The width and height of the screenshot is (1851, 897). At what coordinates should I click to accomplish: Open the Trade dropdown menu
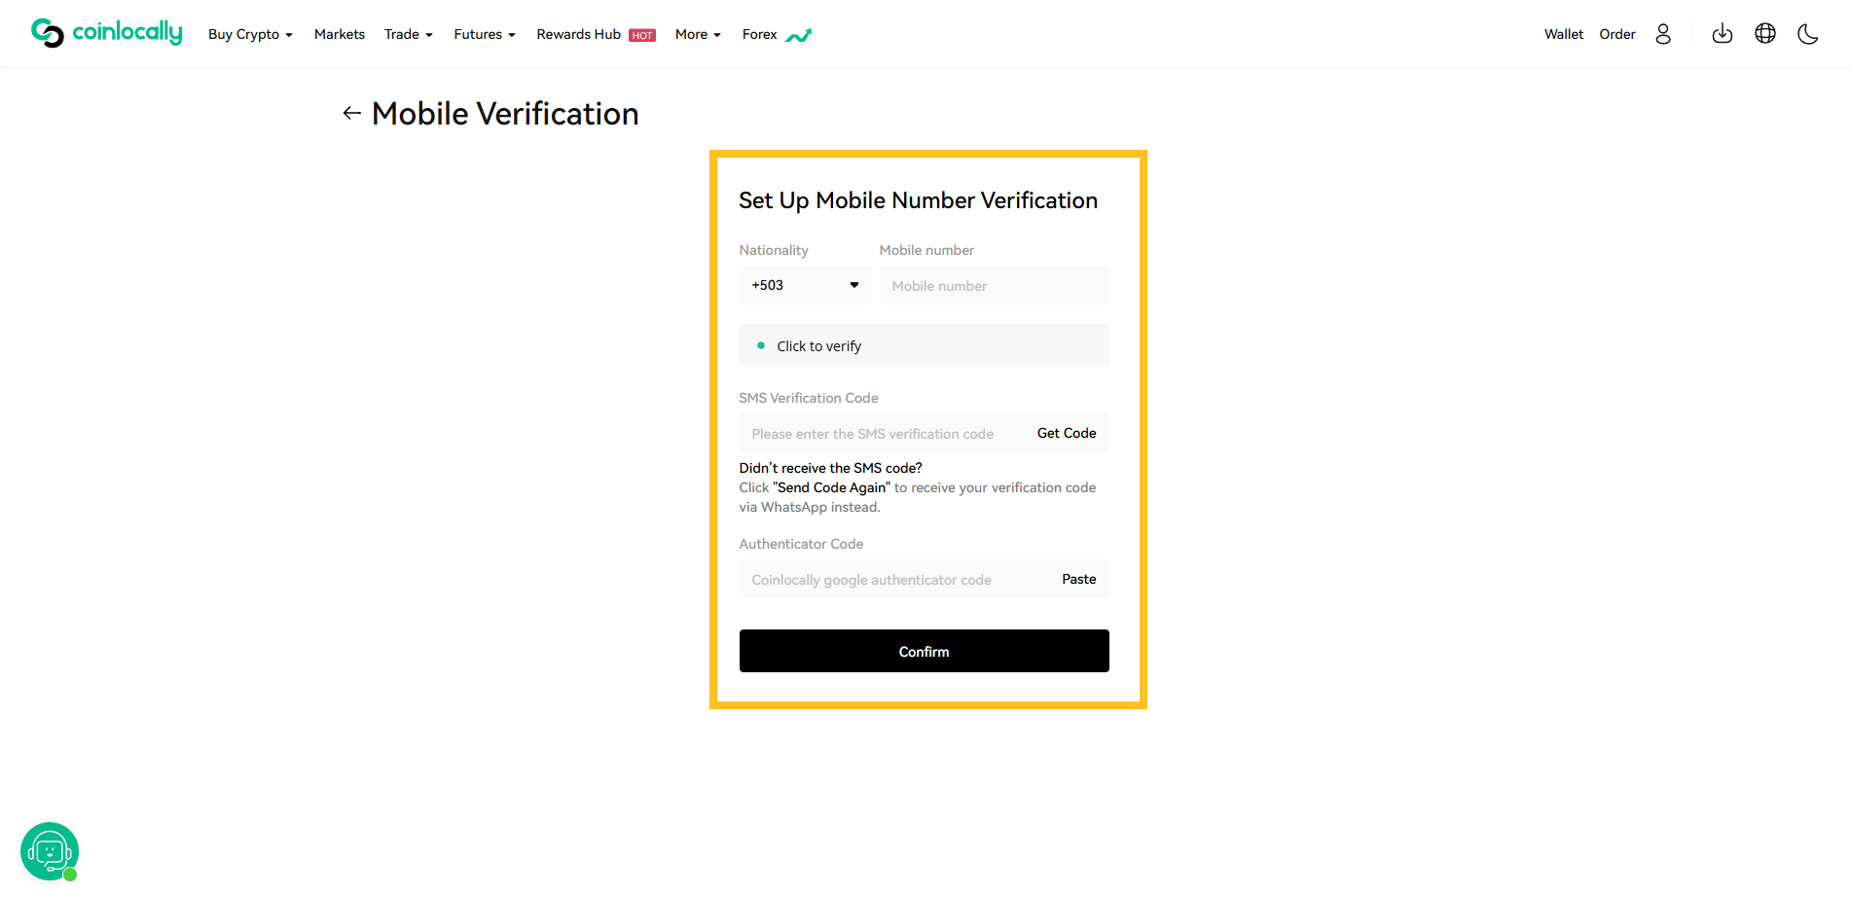(x=409, y=34)
